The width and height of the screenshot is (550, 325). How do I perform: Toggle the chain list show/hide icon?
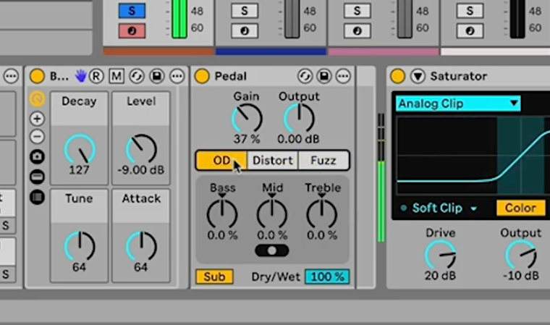pyautogui.click(x=37, y=177)
